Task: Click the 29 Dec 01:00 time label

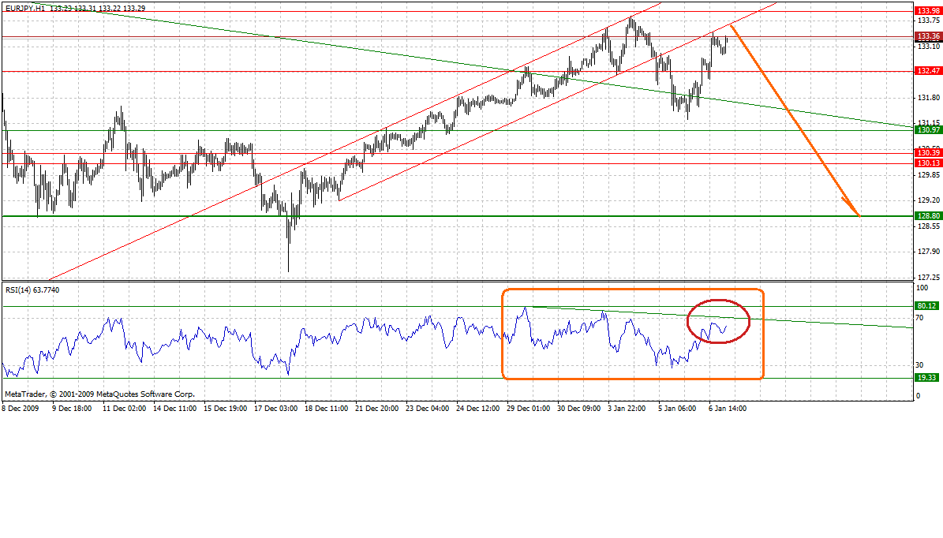Action: pos(529,408)
